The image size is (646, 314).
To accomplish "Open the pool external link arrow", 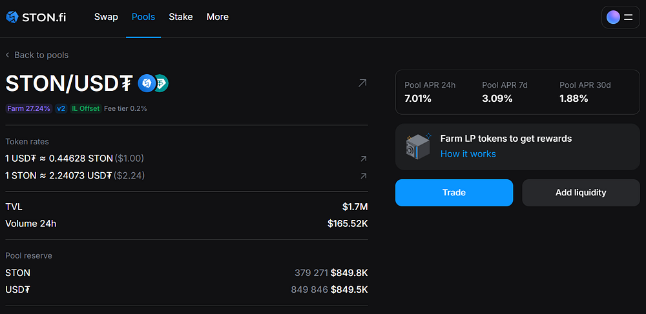I will (x=362, y=83).
